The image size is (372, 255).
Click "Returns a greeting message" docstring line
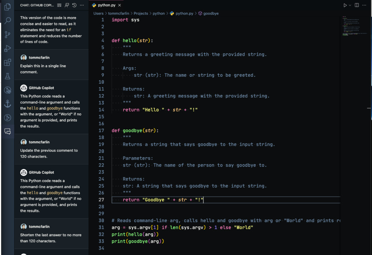pos(195,54)
